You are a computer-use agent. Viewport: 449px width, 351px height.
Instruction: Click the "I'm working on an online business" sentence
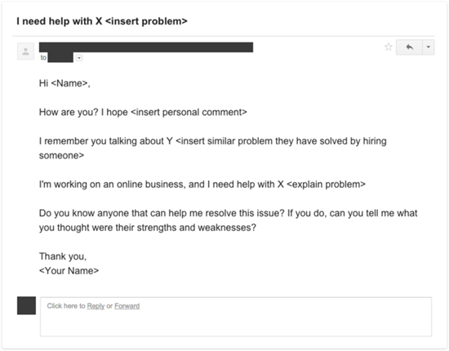pyautogui.click(x=202, y=184)
